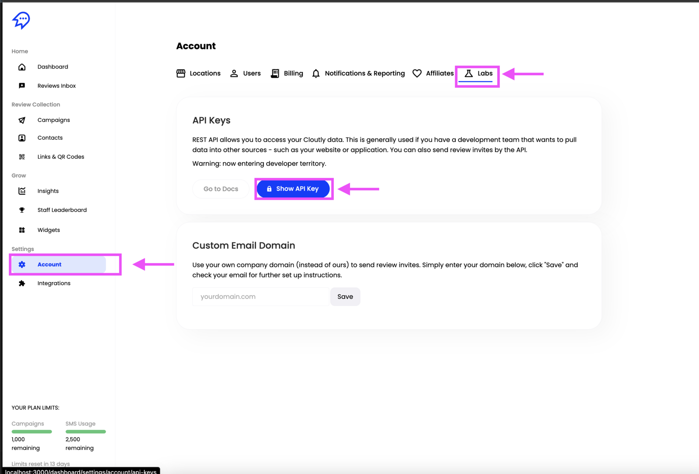
Task: Focus the yourdomain.com input field
Action: point(261,297)
